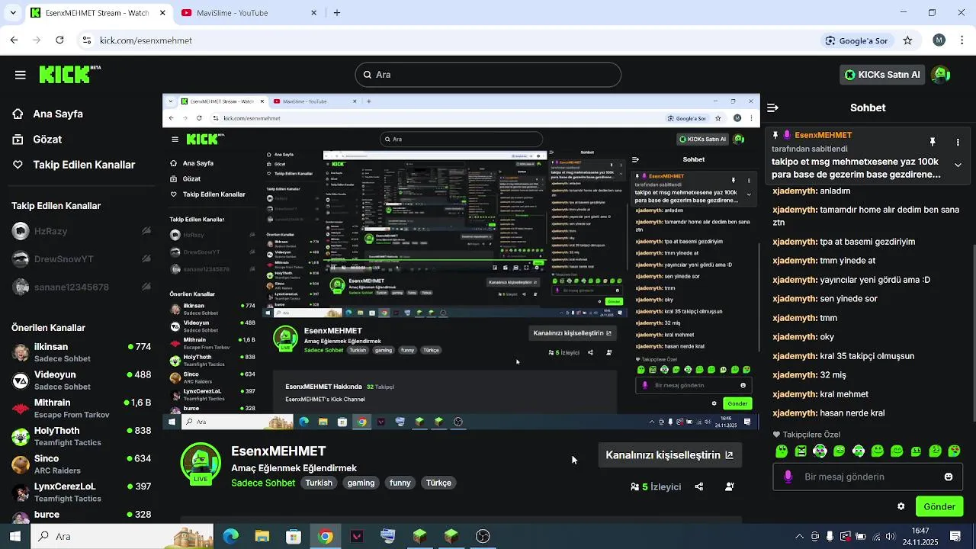Open the Windows Start menu
976x549 pixels.
pyautogui.click(x=14, y=536)
